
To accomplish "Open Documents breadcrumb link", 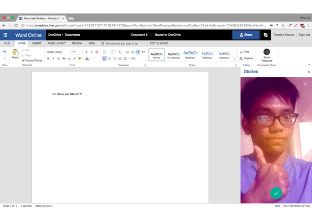I will click(72, 35).
